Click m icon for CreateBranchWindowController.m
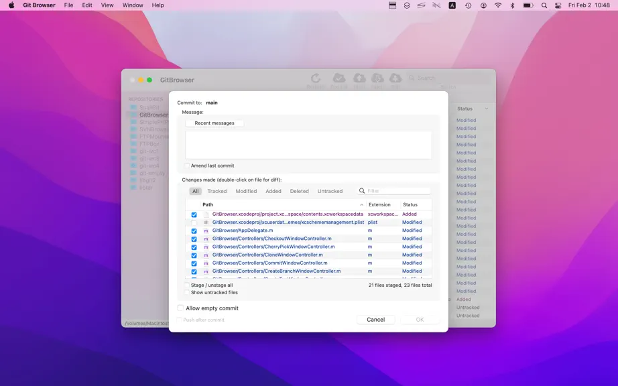618x386 pixels. [206, 271]
